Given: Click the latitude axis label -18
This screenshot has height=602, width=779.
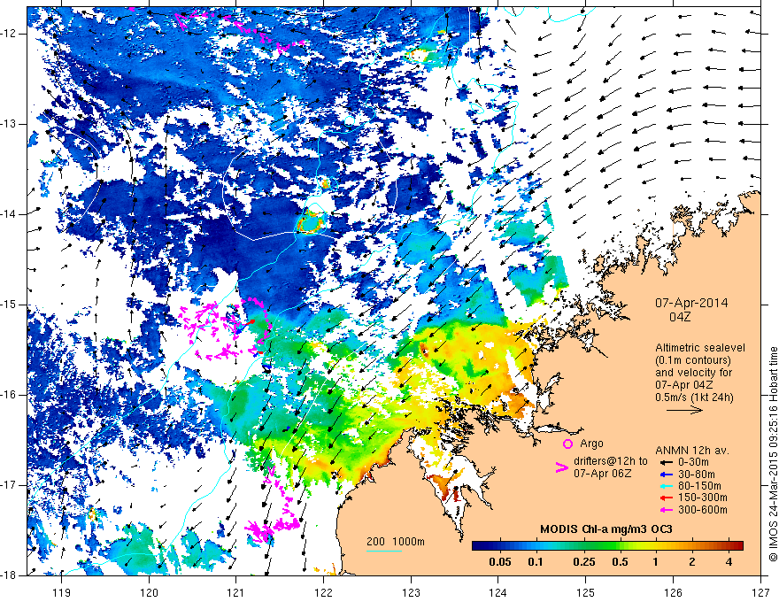Looking at the screenshot, I should [10, 575].
